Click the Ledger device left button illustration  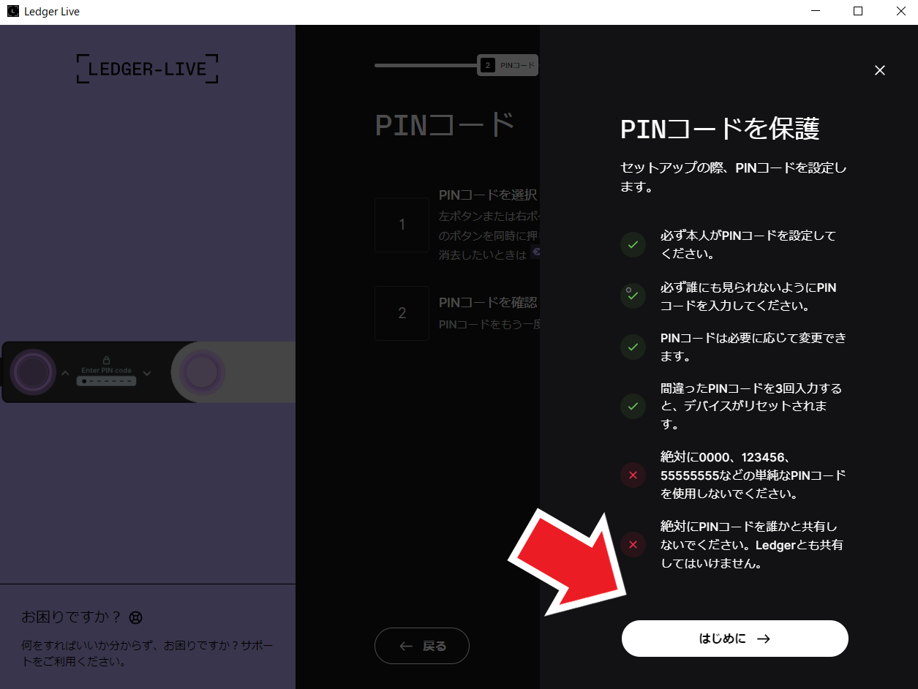(31, 372)
